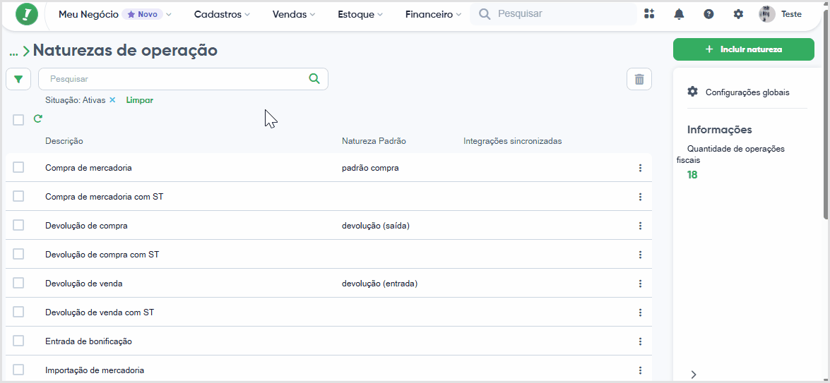Open Configurações globais link

[747, 92]
